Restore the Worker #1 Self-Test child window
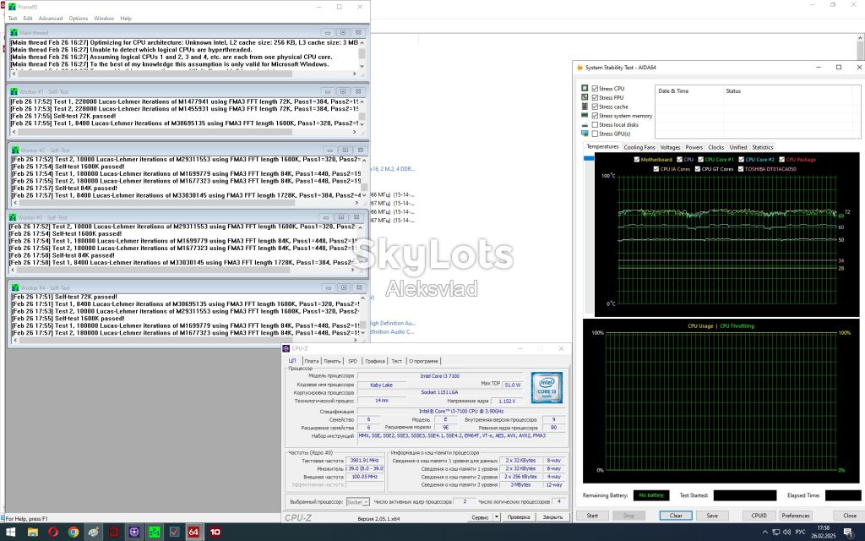This screenshot has width=865, height=541. pyautogui.click(x=343, y=91)
